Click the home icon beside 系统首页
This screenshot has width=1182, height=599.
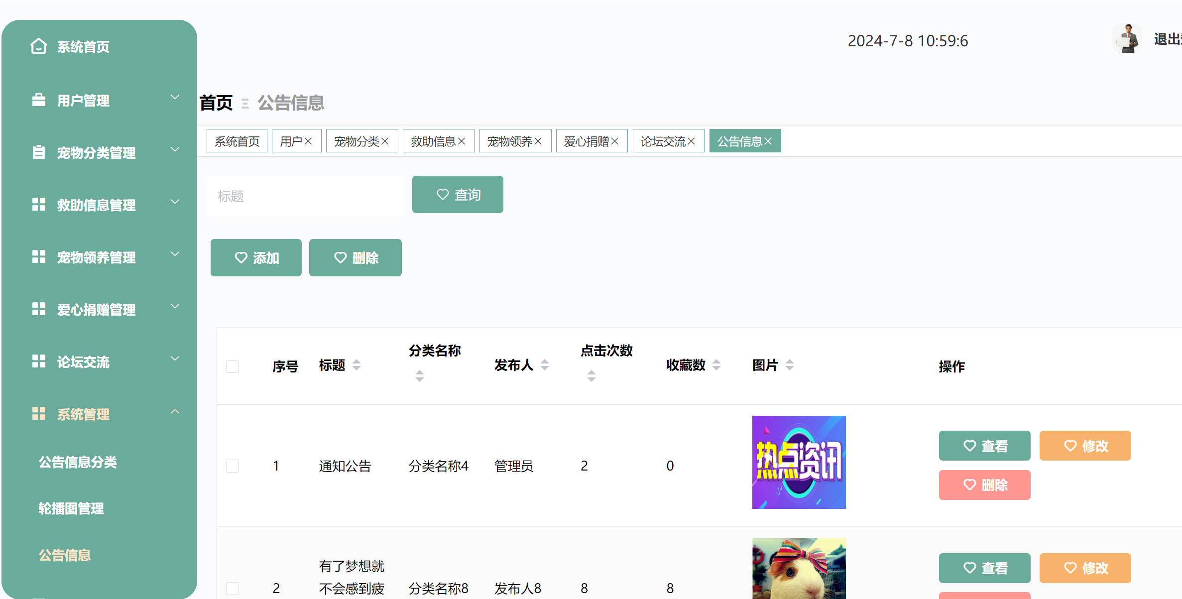[x=38, y=46]
